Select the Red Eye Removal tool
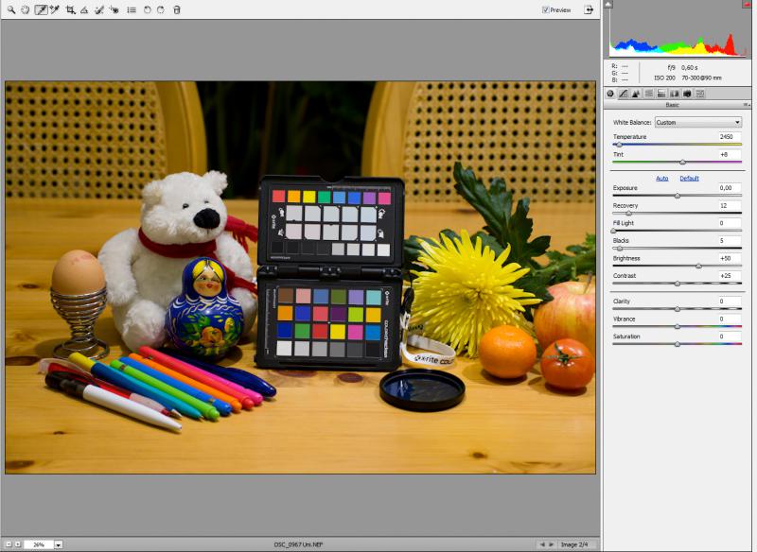Viewport: 757px width, 552px height. [114, 9]
